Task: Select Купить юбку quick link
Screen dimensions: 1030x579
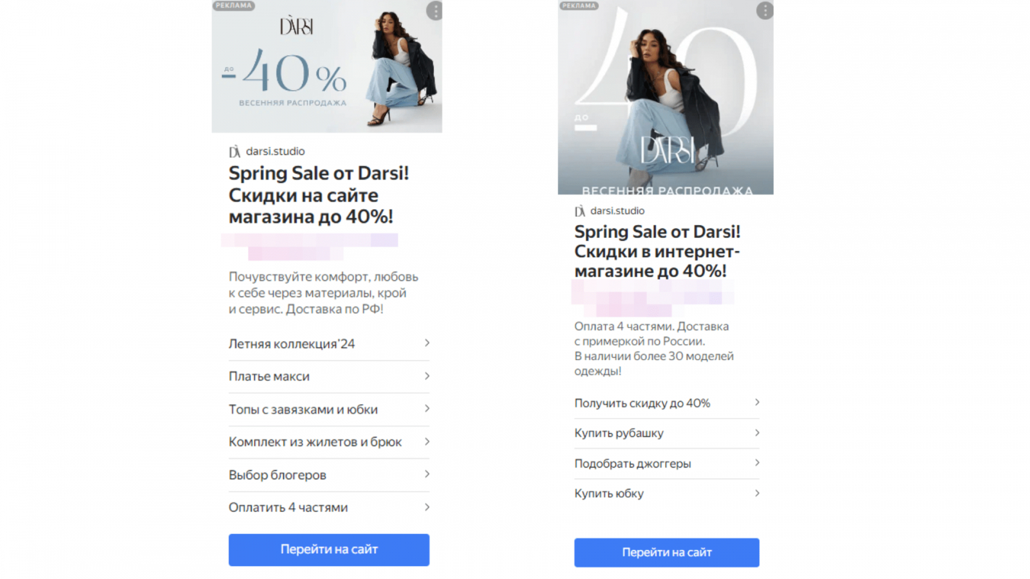Action: (667, 493)
